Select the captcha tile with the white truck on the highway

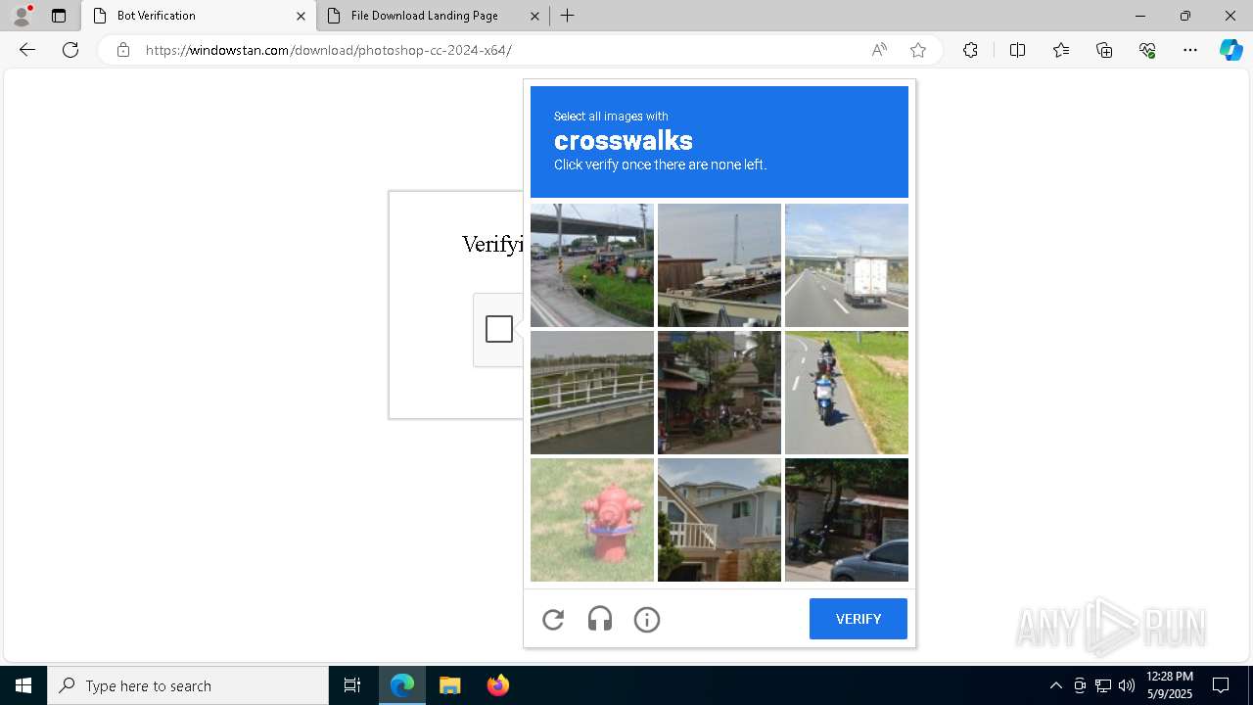pos(847,265)
